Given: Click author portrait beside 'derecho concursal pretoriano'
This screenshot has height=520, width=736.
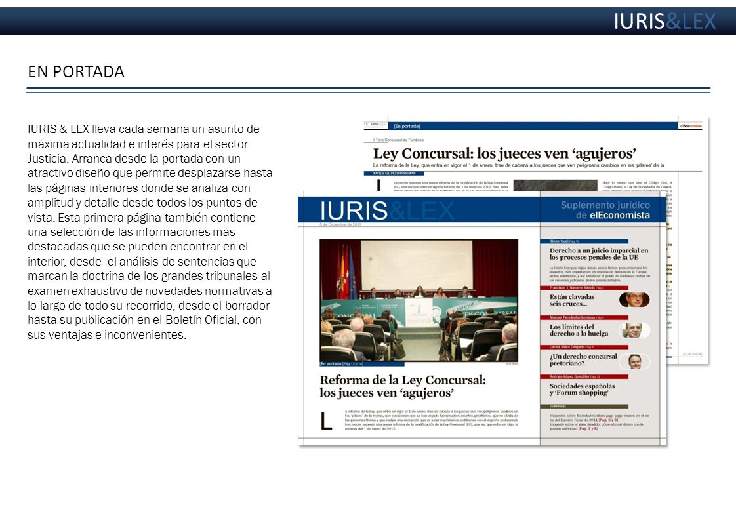Looking at the screenshot, I should [x=634, y=361].
